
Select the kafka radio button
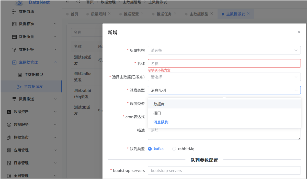point(150,149)
